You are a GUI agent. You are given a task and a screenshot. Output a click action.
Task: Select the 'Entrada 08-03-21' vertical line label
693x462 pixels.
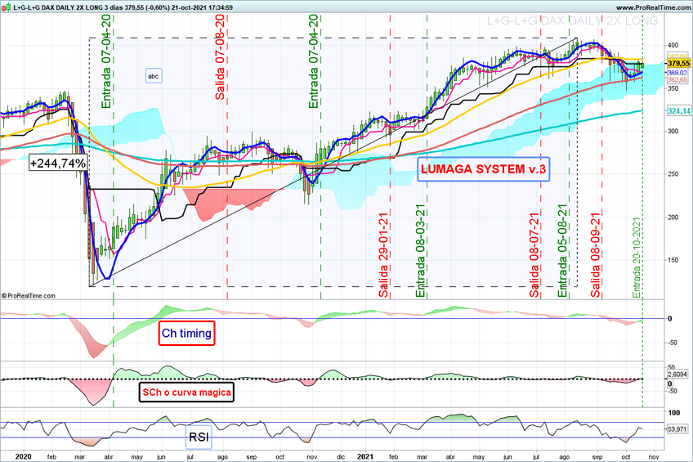point(420,251)
